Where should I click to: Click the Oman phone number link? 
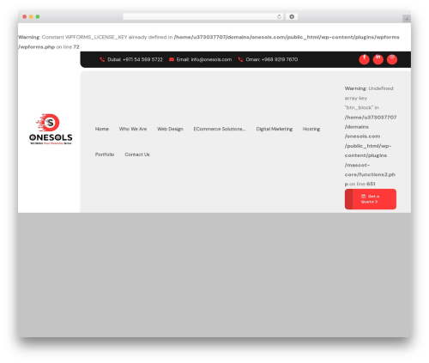(272, 59)
